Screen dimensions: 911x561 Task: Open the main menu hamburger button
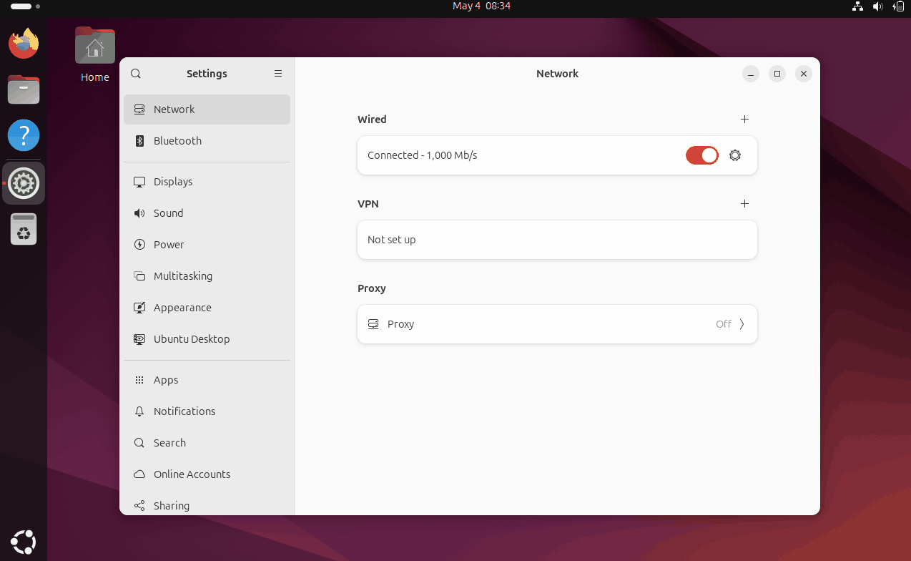[278, 73]
